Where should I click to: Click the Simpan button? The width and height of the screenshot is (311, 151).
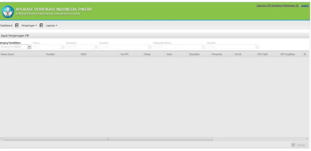(x=299, y=145)
